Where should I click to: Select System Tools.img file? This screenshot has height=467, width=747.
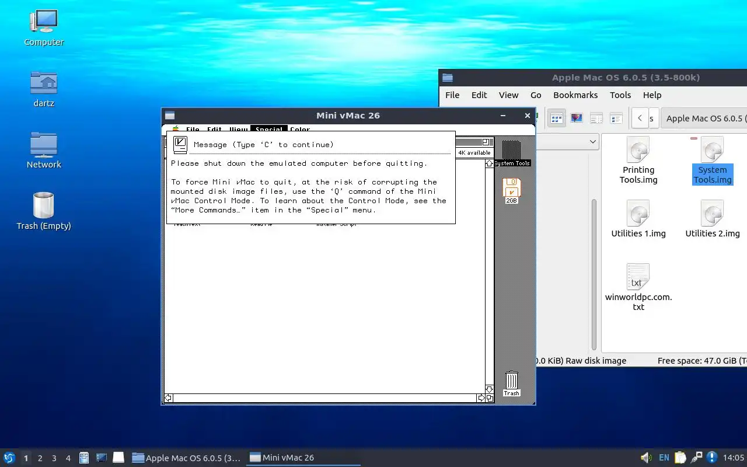(x=713, y=161)
